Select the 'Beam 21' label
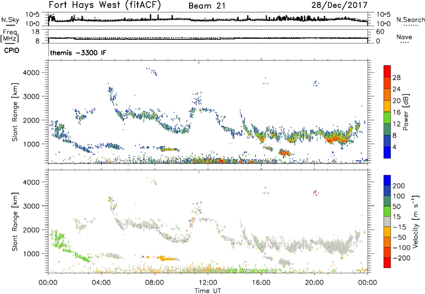The width and height of the screenshot is (425, 294). (x=207, y=6)
